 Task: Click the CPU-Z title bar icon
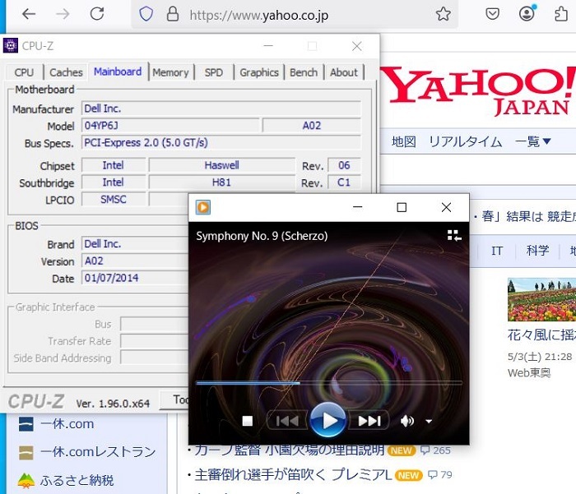(10, 45)
